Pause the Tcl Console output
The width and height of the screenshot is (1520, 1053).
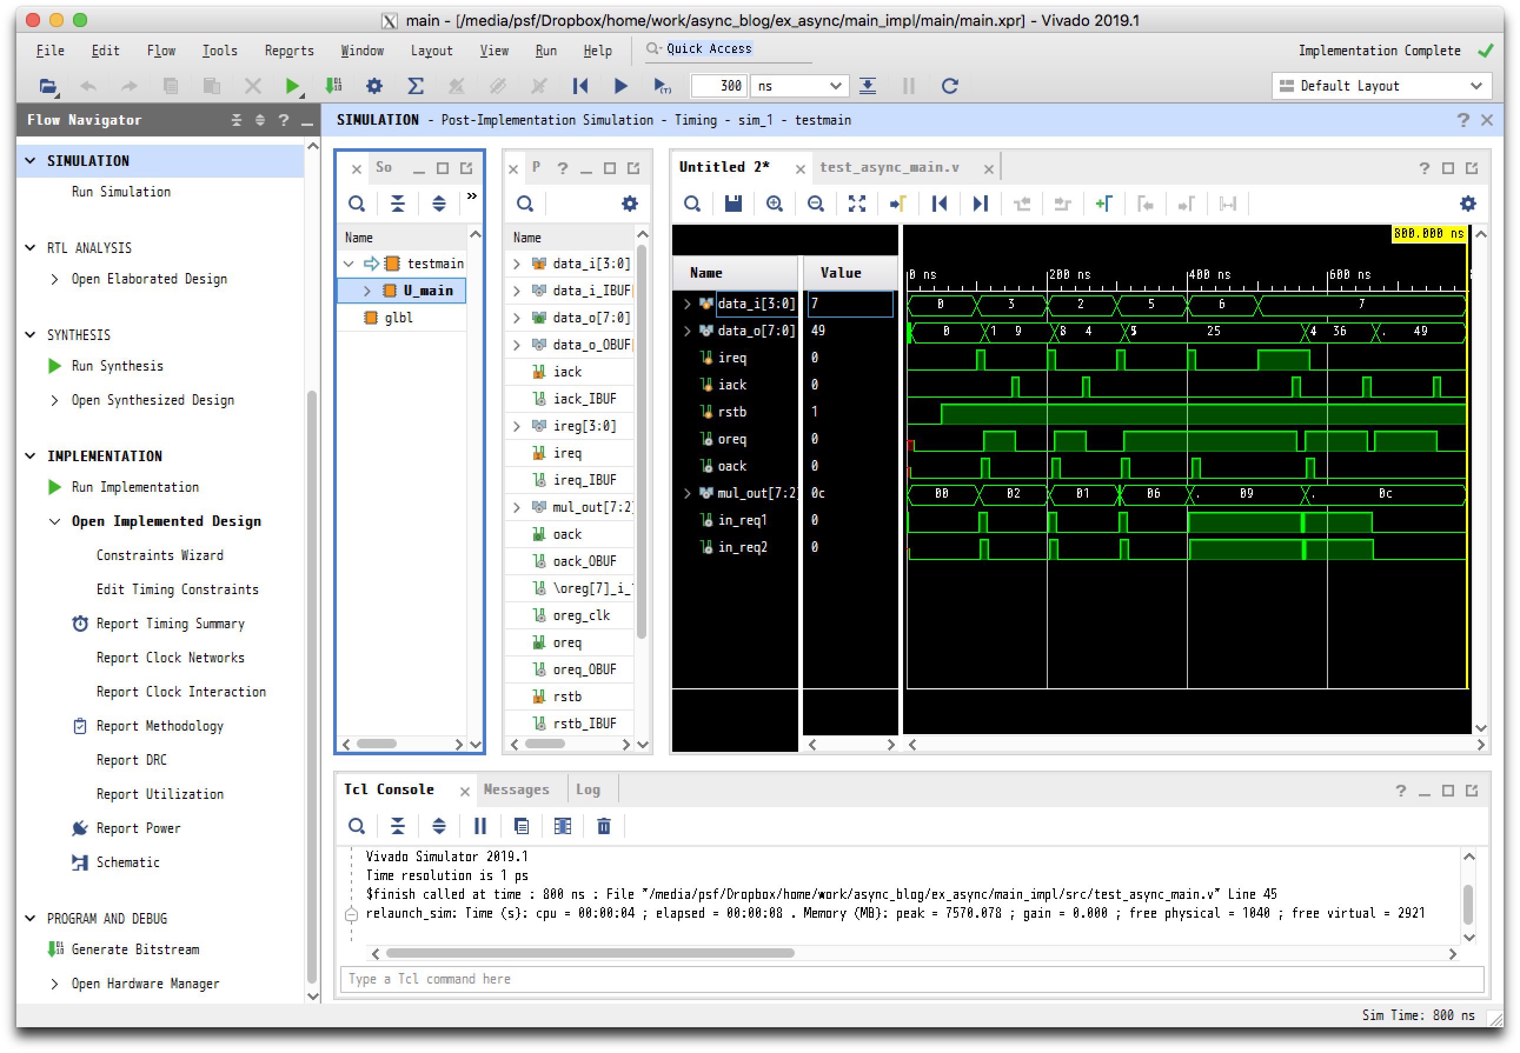[480, 826]
